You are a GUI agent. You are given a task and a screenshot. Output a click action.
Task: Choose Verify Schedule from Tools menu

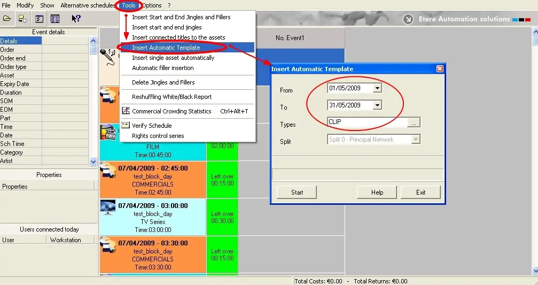(x=152, y=126)
